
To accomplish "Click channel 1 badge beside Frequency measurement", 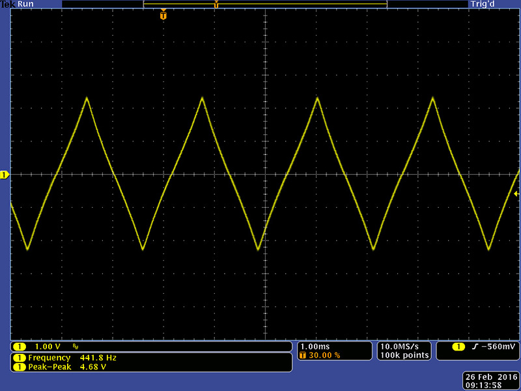I will click(x=20, y=358).
